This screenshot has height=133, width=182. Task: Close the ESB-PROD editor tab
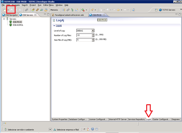[x=104, y=15]
